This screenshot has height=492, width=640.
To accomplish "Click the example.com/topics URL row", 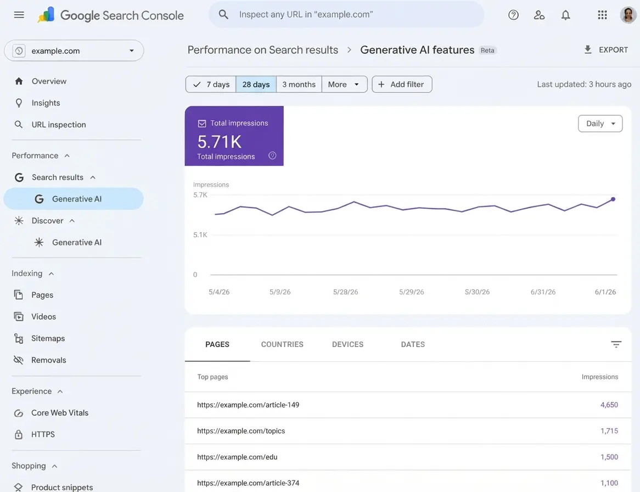I will (408, 431).
